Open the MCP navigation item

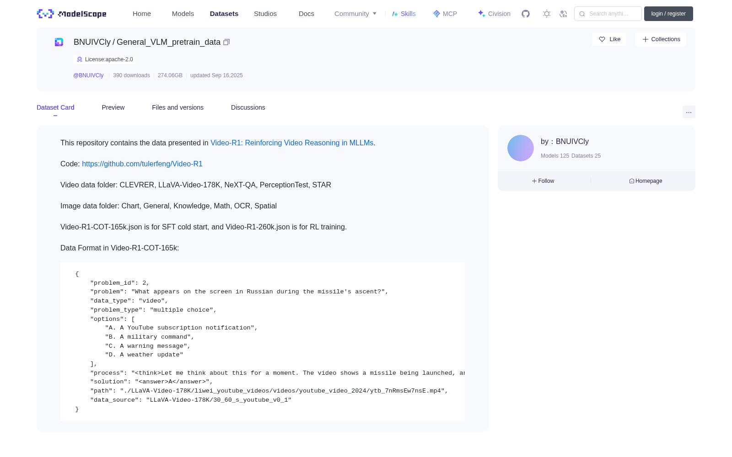445,14
